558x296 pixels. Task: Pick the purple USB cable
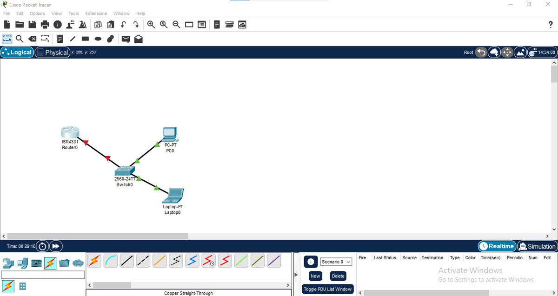tap(274, 261)
